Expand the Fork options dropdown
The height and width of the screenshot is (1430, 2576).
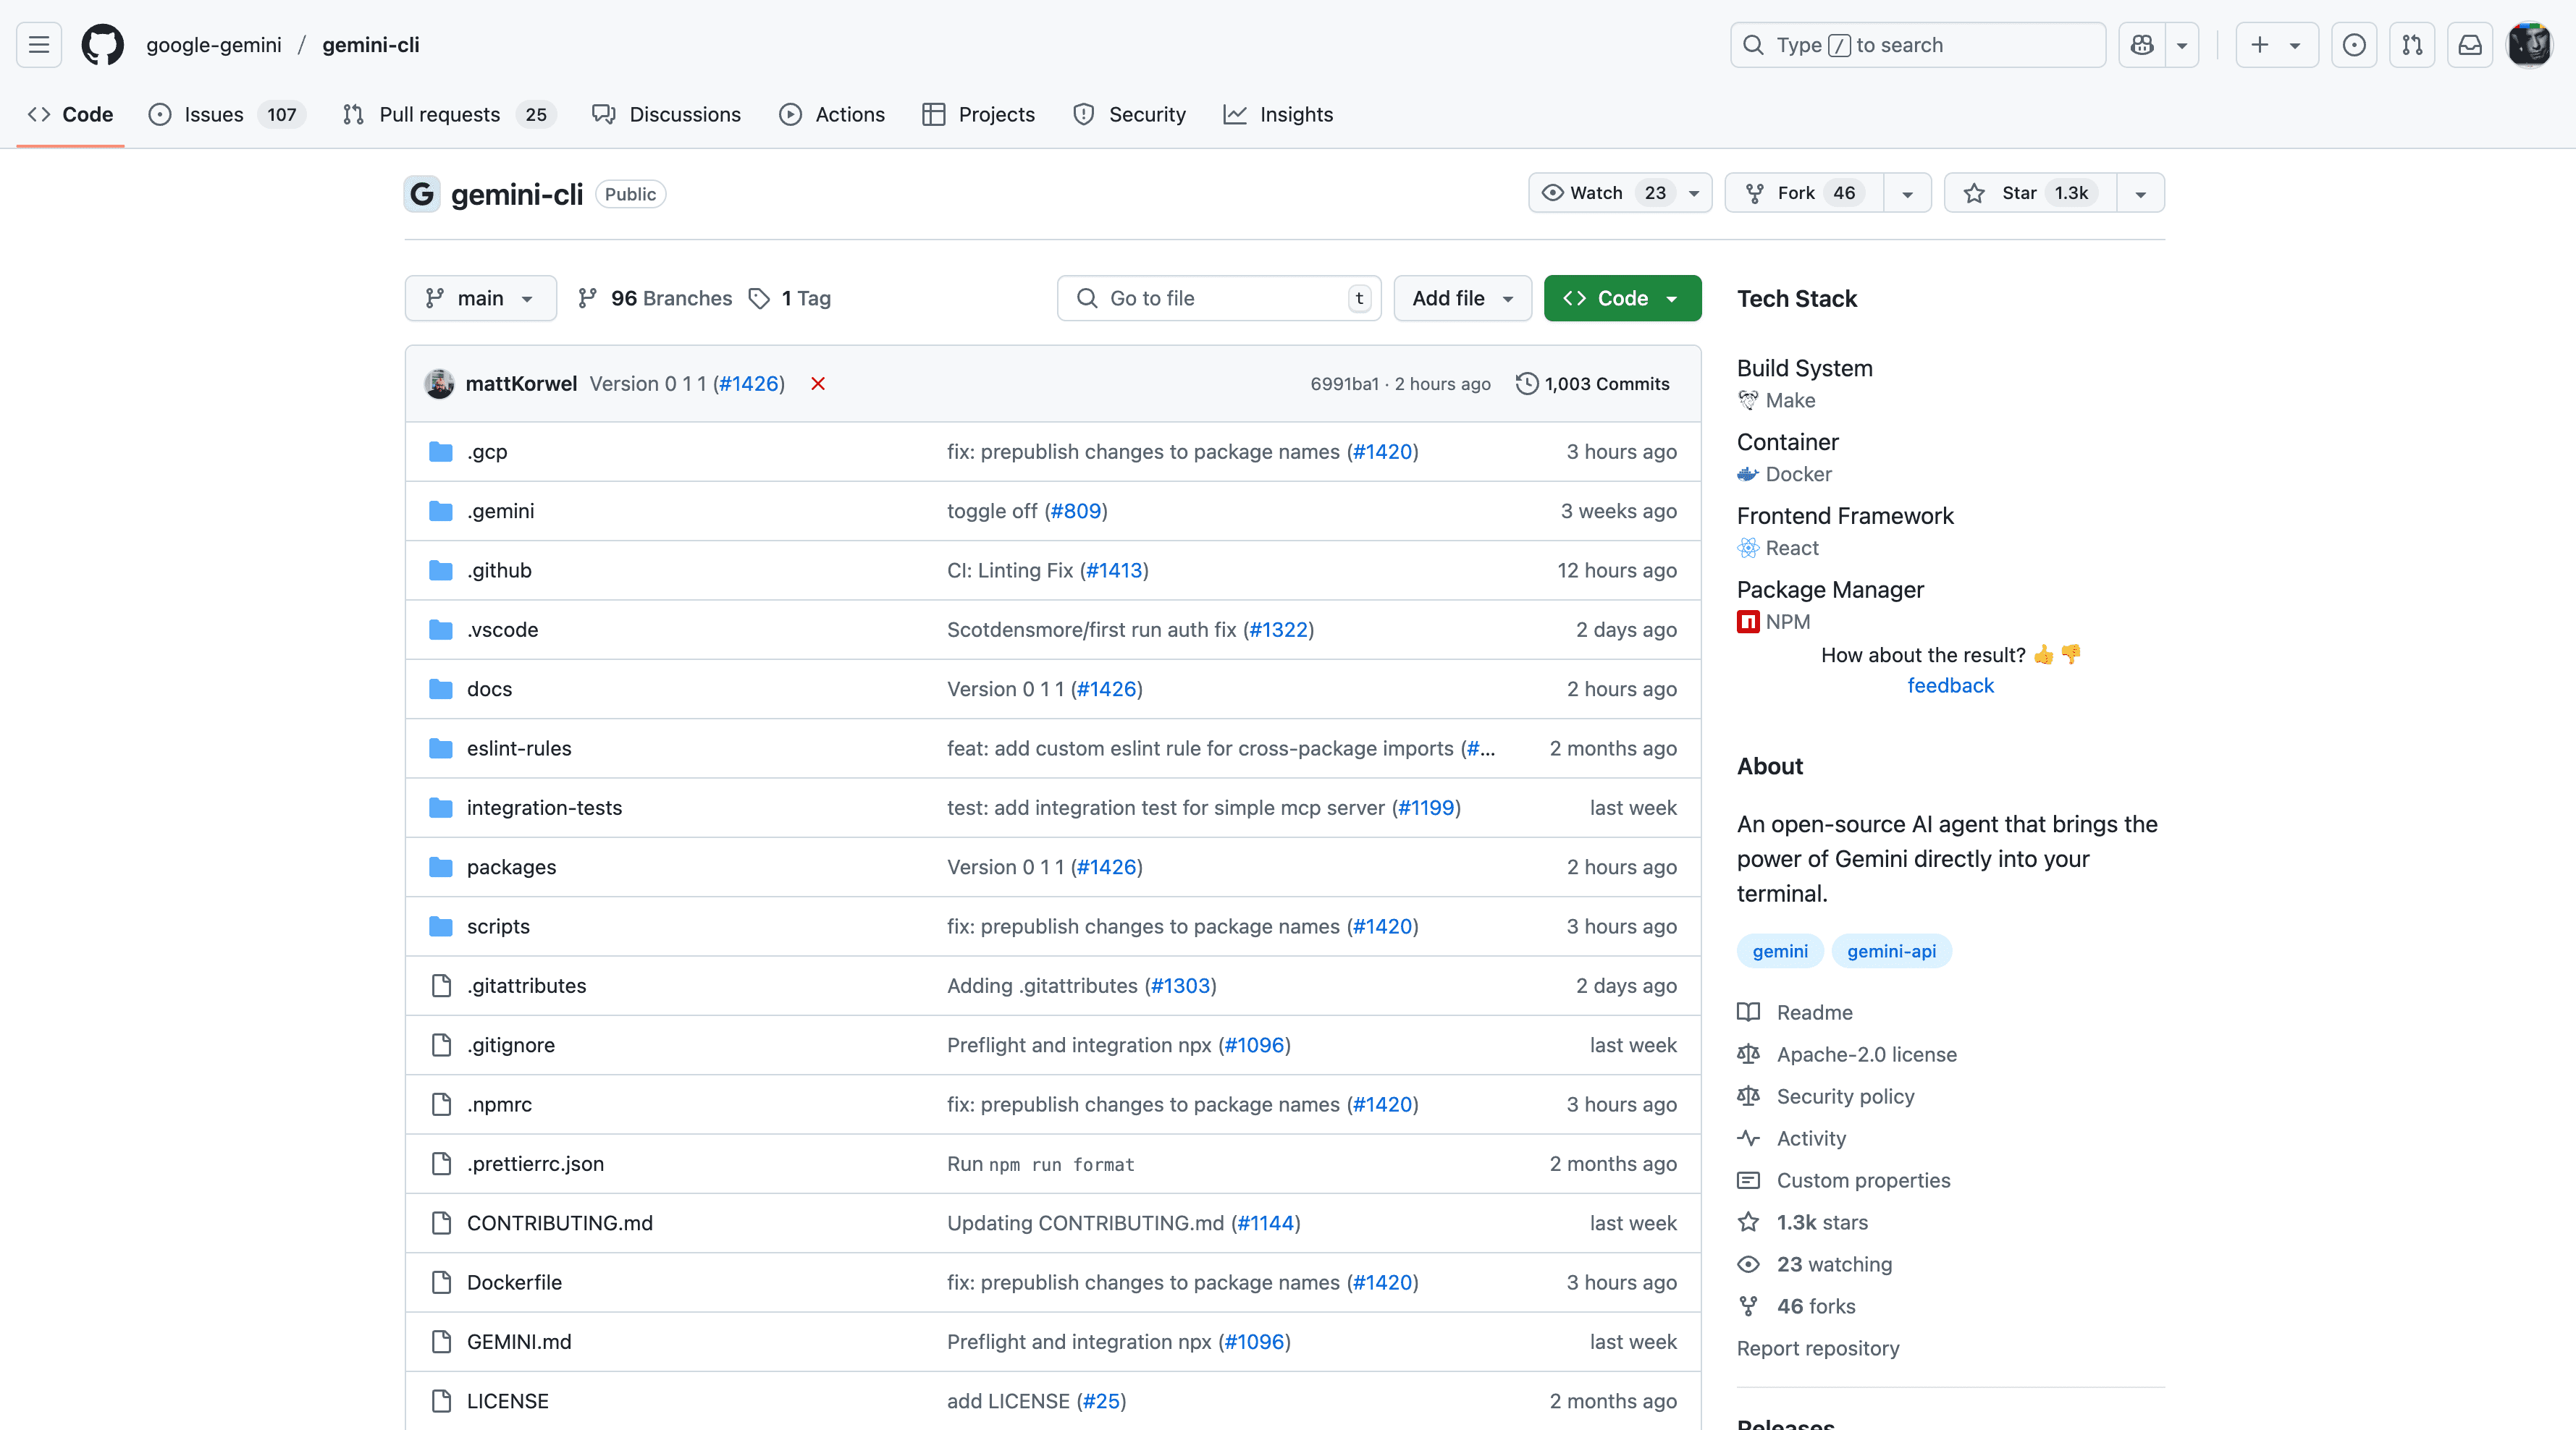pyautogui.click(x=1907, y=193)
